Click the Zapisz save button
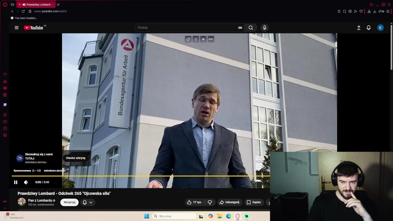 (x=254, y=202)
